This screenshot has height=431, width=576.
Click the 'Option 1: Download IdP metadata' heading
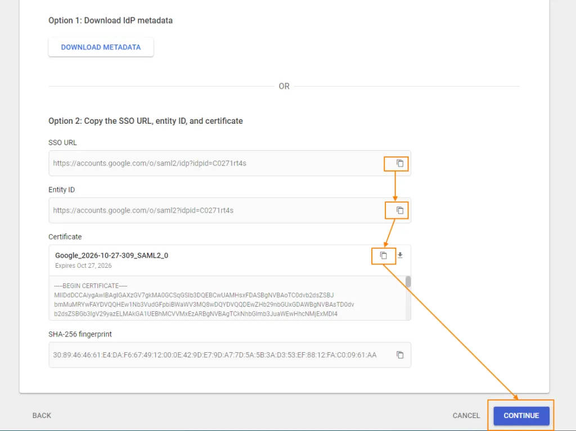tap(111, 21)
